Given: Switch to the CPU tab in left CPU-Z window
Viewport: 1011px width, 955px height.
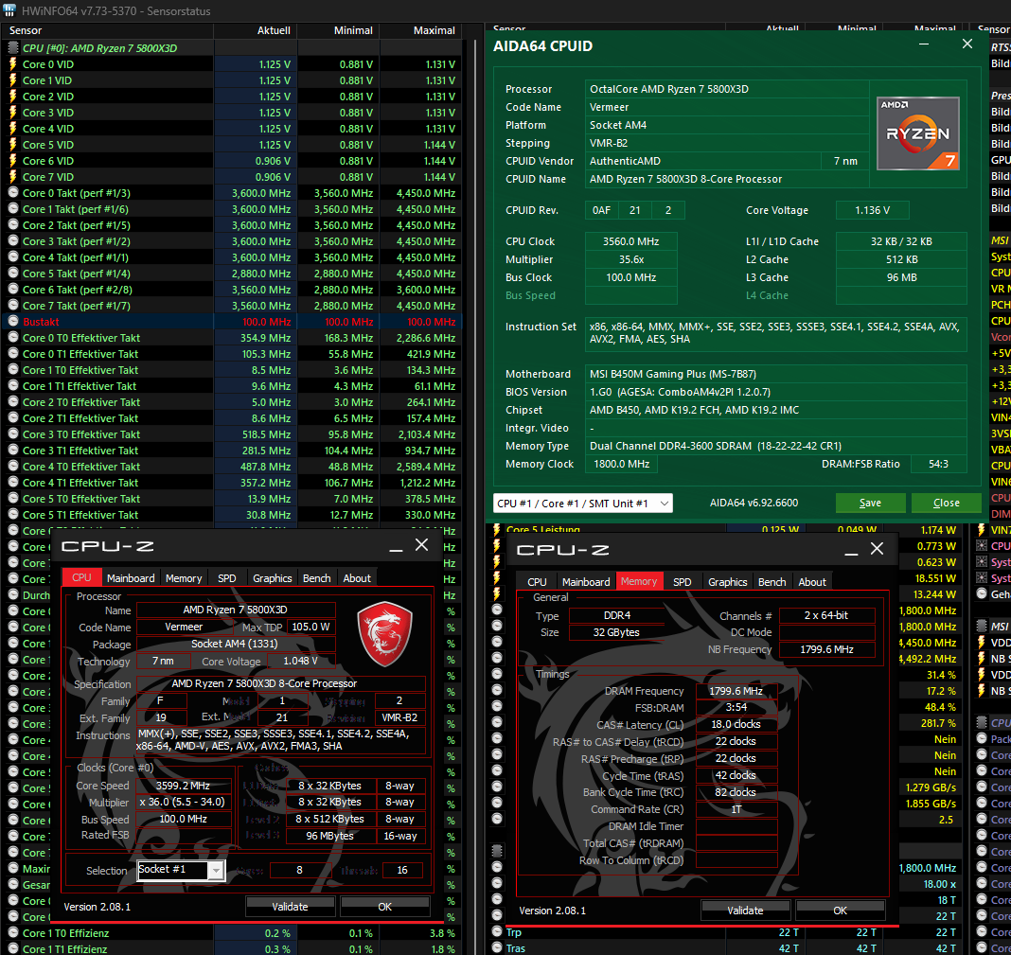Looking at the screenshot, I should (x=81, y=577).
